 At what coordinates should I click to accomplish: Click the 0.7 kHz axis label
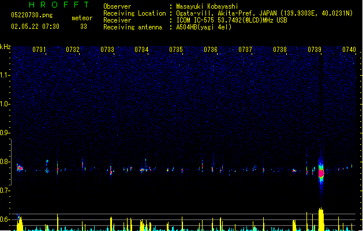(5, 191)
